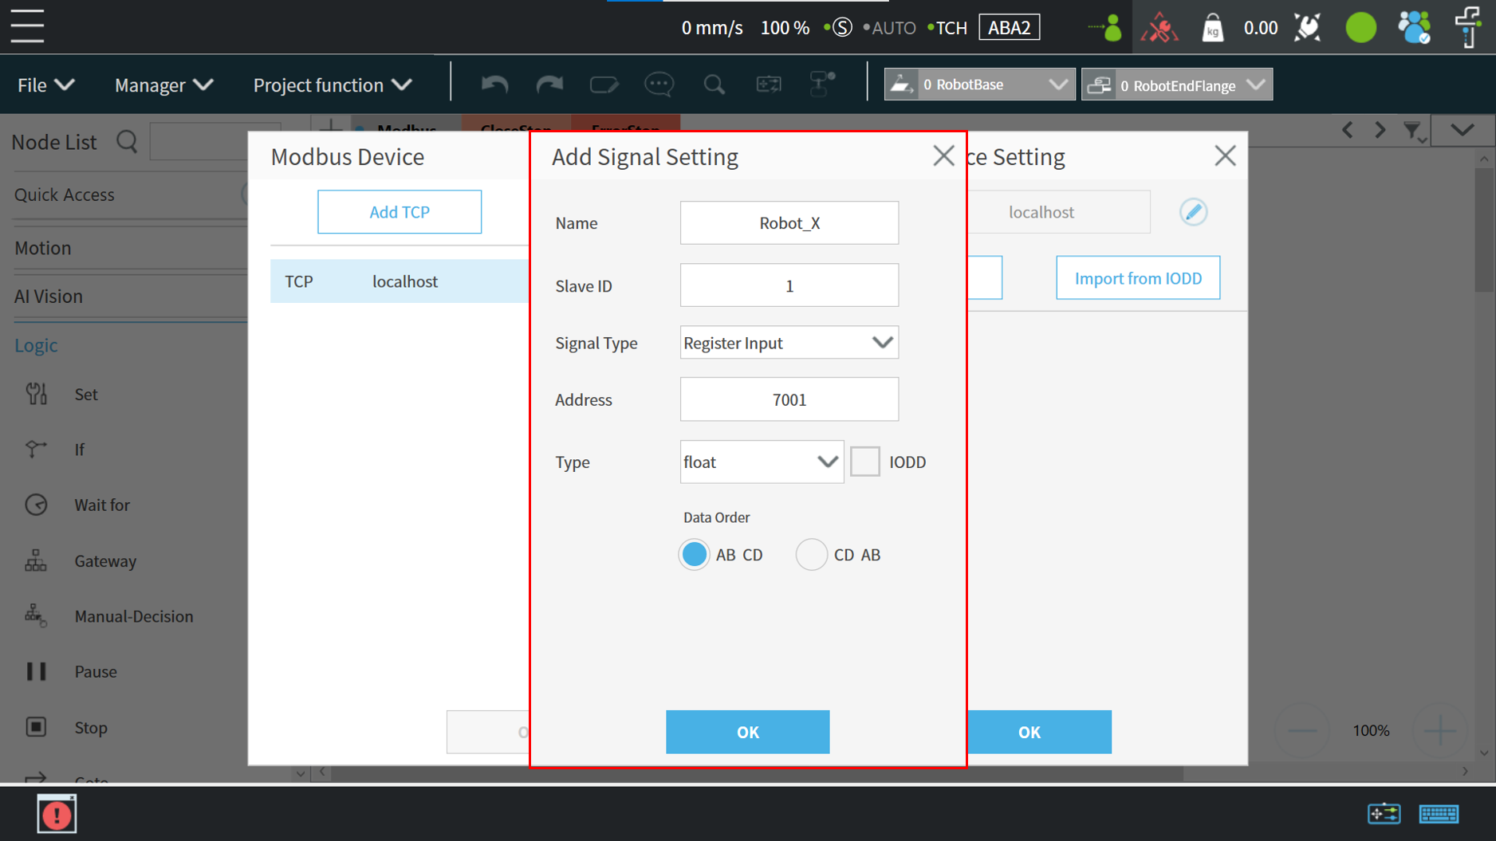Select the CD AB data order

[812, 555]
